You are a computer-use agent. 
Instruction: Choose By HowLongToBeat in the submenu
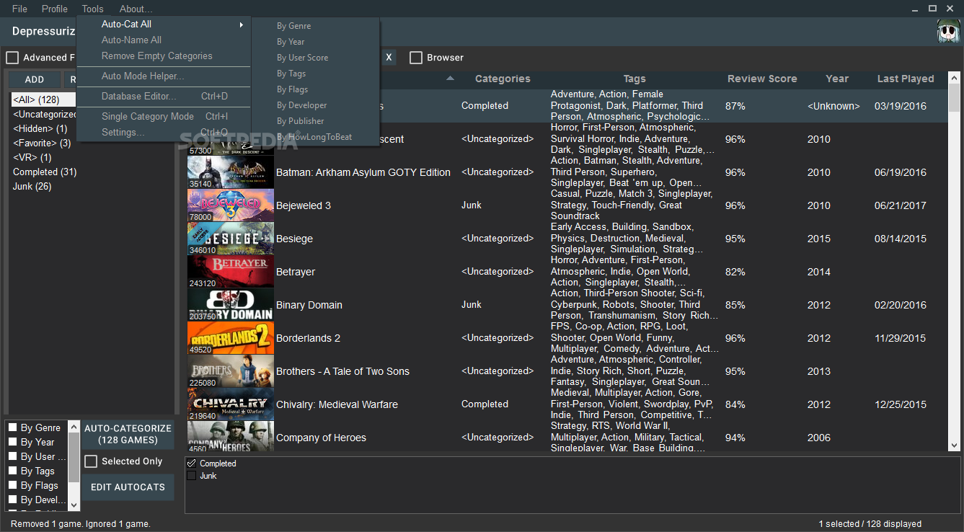(x=316, y=137)
